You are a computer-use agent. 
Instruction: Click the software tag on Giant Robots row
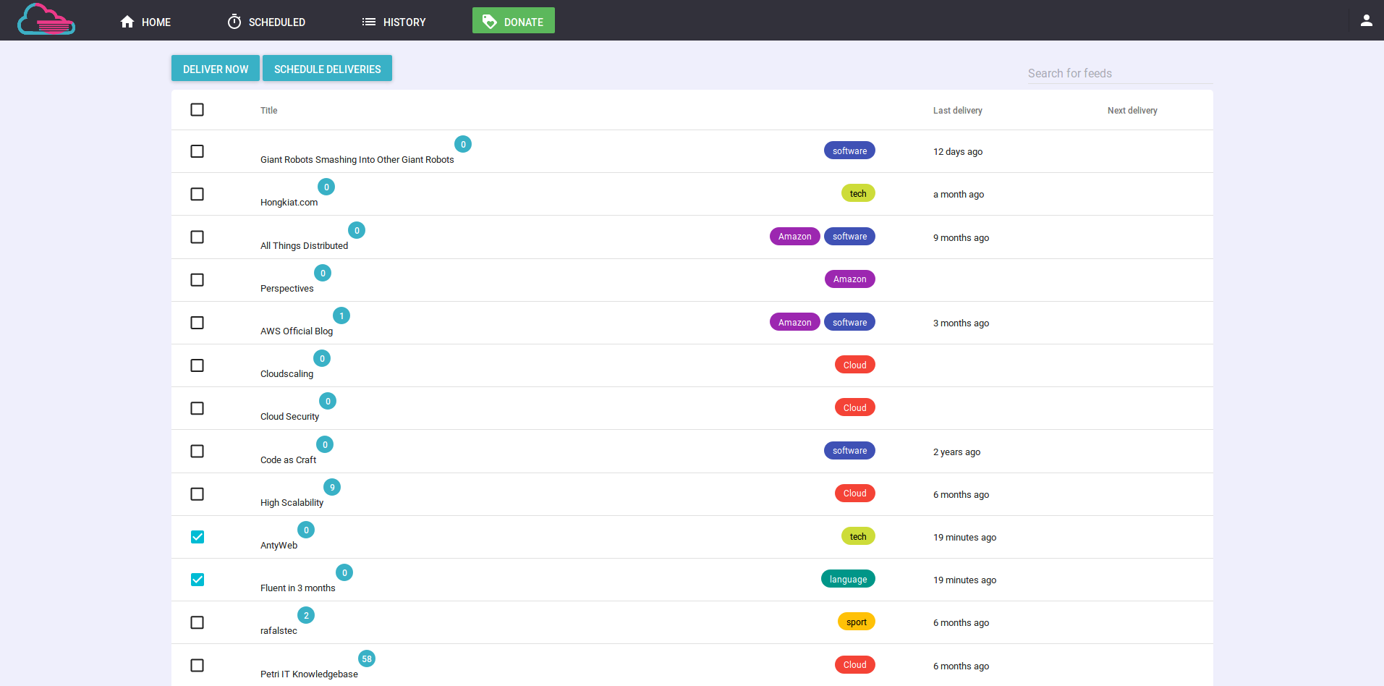849,151
